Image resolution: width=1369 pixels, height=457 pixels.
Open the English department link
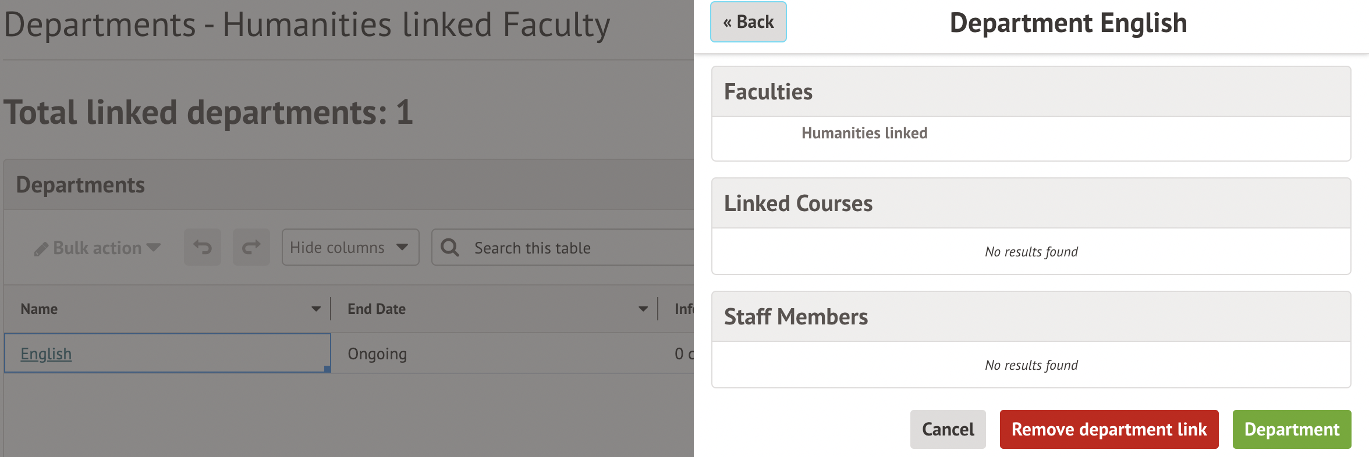[46, 354]
